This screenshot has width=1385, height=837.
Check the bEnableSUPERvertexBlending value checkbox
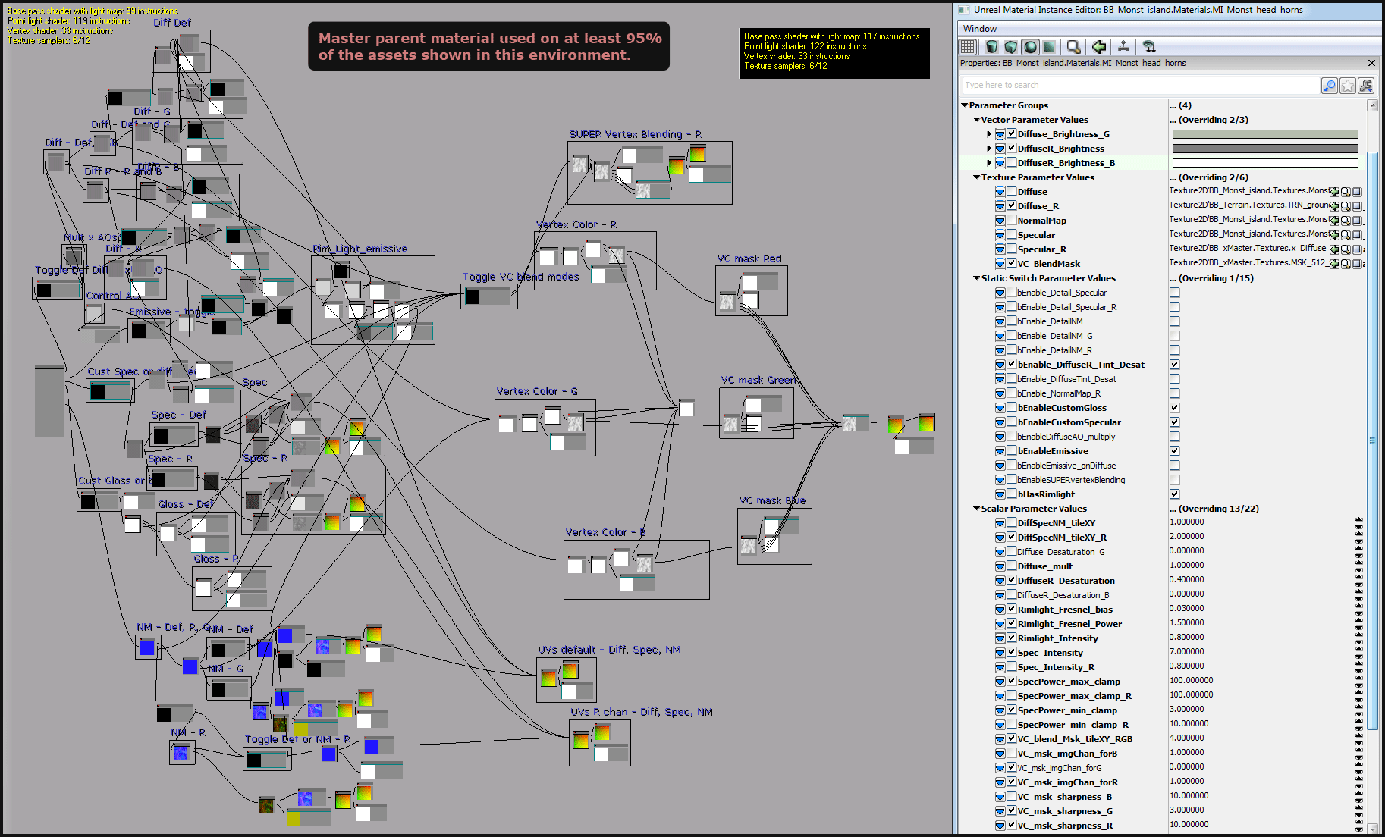coord(1174,480)
